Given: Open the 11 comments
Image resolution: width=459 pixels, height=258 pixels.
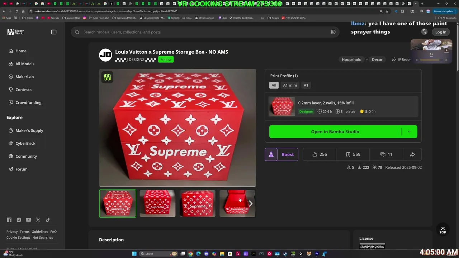Looking at the screenshot, I should click(x=387, y=154).
